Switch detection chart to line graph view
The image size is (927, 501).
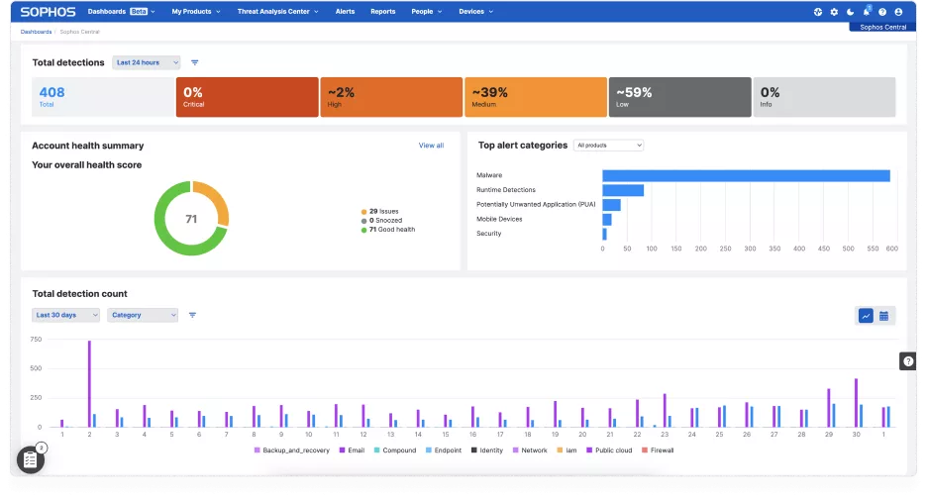coord(866,316)
